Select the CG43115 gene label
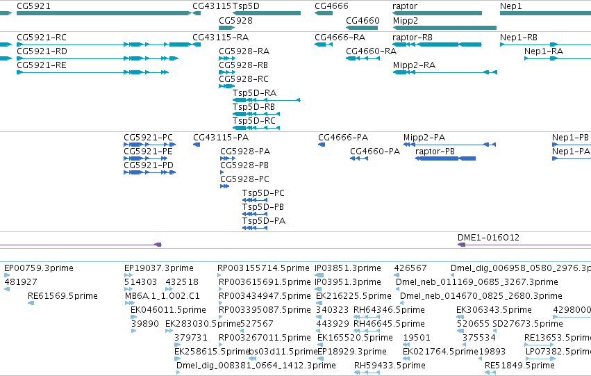 tap(212, 6)
